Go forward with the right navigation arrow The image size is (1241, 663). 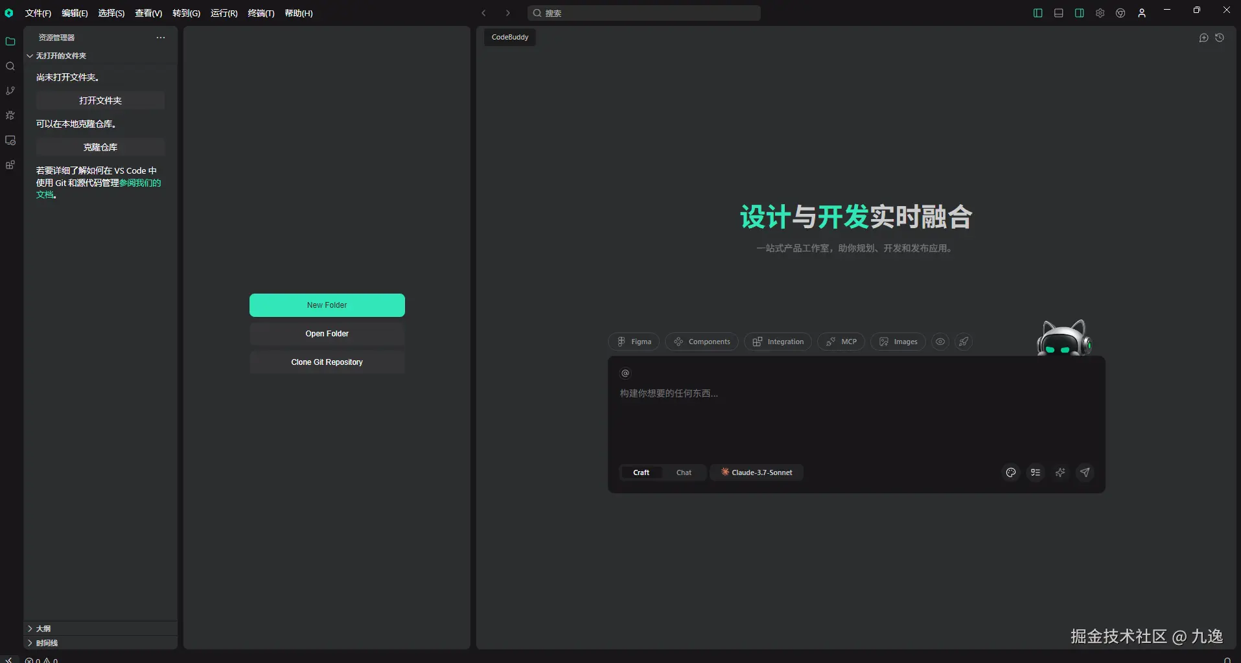click(507, 13)
